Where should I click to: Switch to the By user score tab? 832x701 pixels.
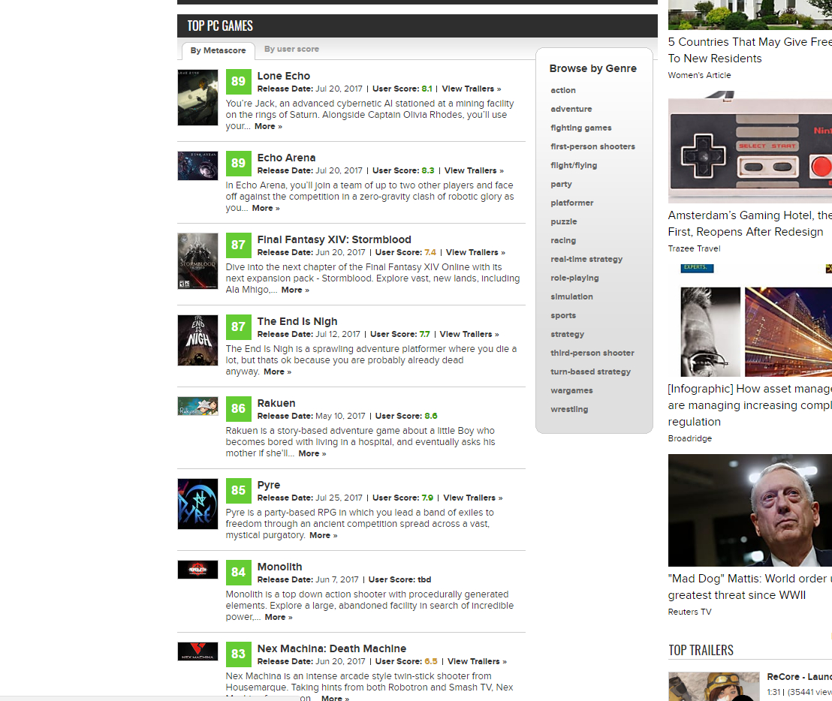click(291, 49)
